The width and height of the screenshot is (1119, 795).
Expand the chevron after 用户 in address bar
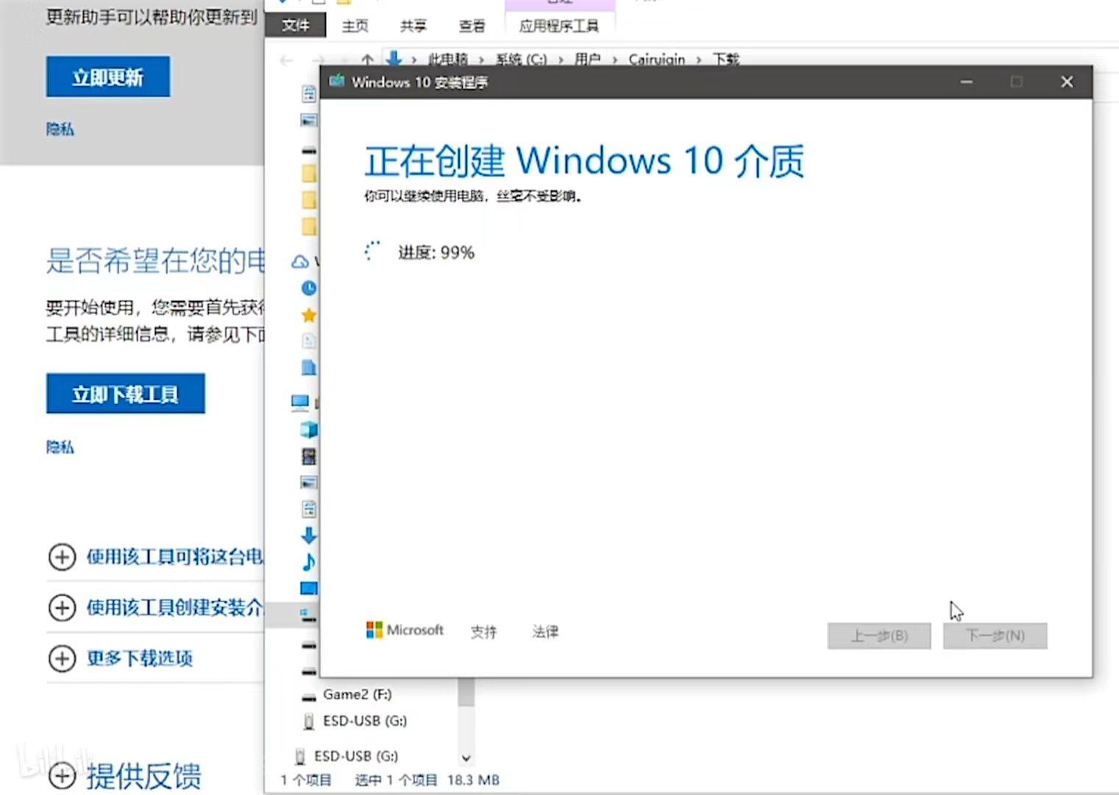tap(614, 60)
